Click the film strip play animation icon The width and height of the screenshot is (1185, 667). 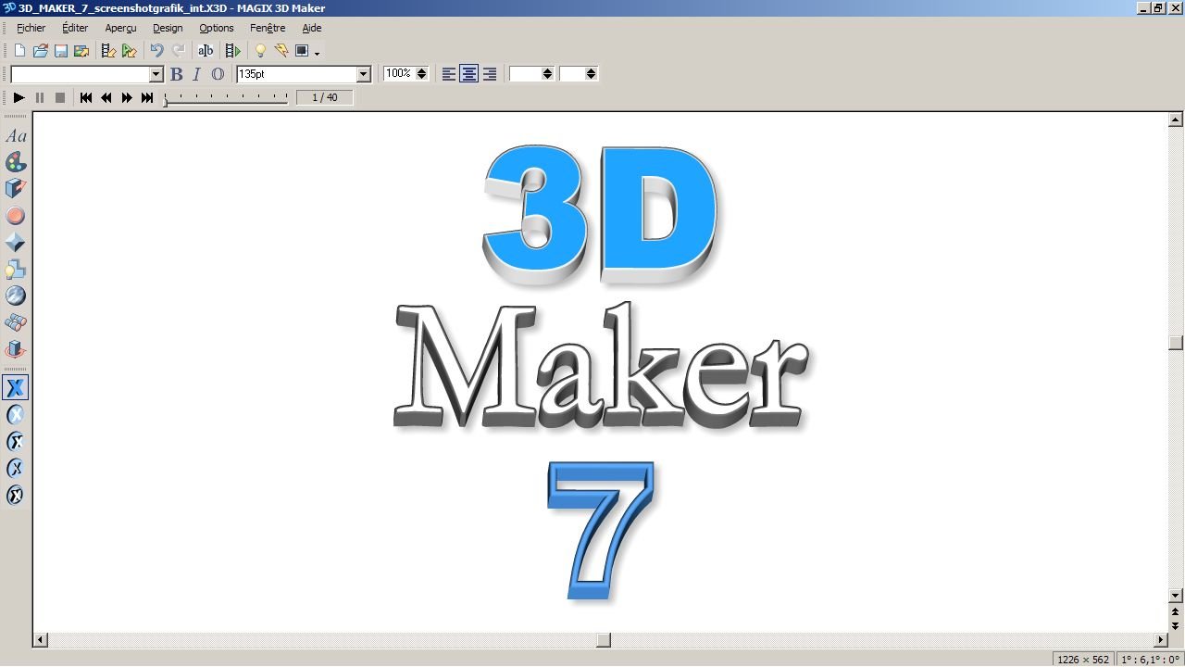pos(232,51)
